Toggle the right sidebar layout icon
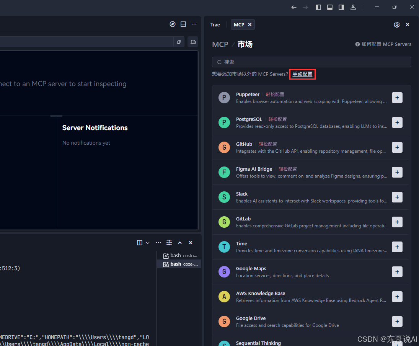This screenshot has height=346, width=419. click(341, 7)
